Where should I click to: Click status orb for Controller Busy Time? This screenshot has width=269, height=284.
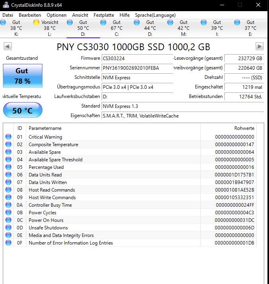[x=8, y=205]
